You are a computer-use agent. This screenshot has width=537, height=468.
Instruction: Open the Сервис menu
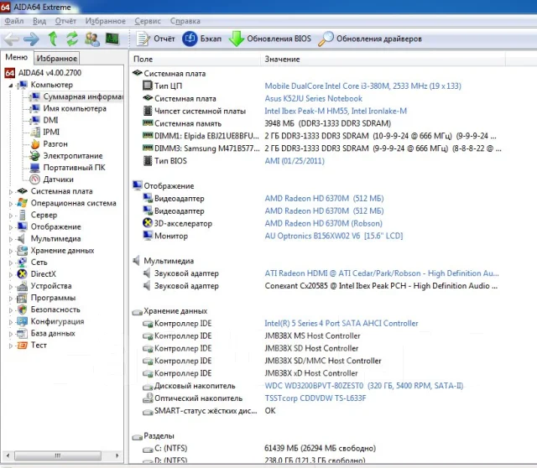pos(148,21)
